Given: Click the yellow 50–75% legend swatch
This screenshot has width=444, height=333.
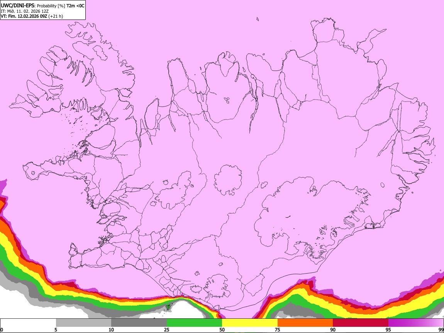Looking at the screenshot, I should tap(250, 323).
